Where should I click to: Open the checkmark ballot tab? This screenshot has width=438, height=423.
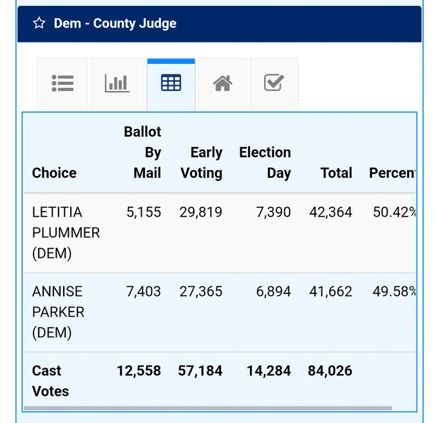[x=274, y=84]
